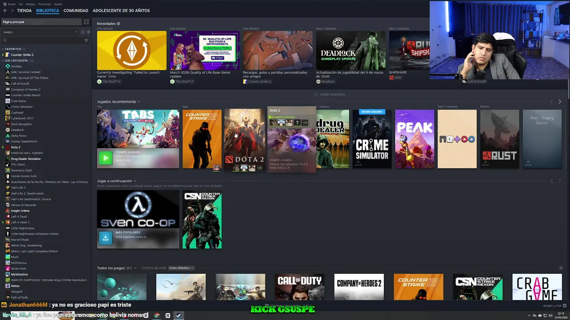Open the advanced filters icon by search

pyautogui.click(x=86, y=40)
